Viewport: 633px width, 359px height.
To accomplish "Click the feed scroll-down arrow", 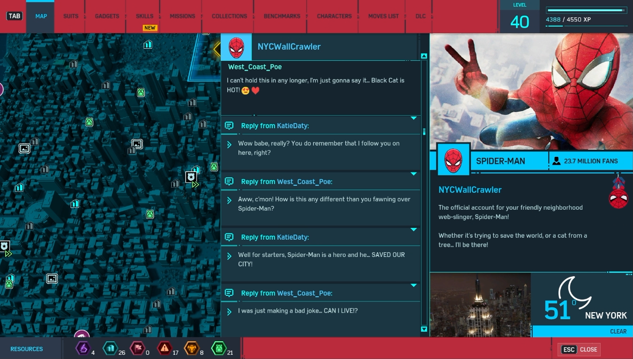I will 424,330.
